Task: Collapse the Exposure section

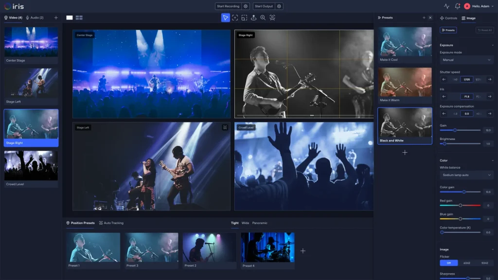Action: point(492,45)
